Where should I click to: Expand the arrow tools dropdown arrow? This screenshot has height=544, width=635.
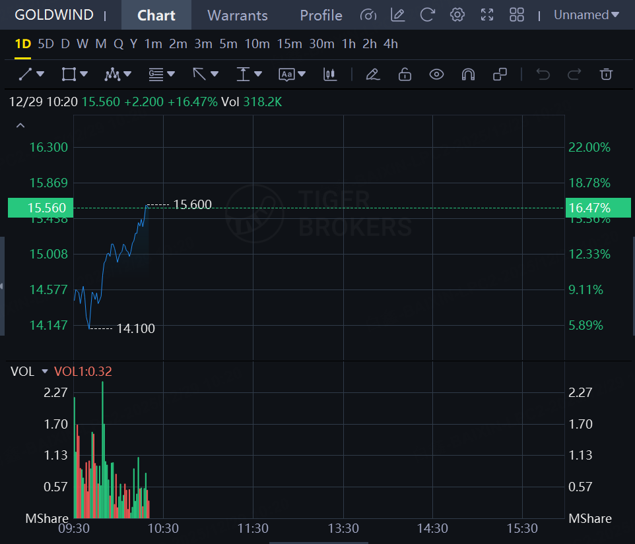[215, 74]
